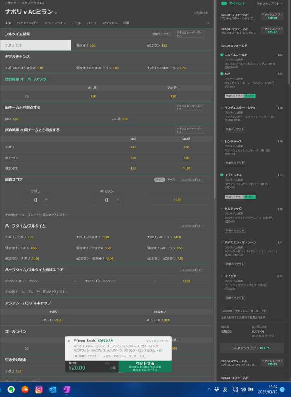Decrease ACミラン final score with minus
The height and width of the screenshot is (397, 291).
96,200
